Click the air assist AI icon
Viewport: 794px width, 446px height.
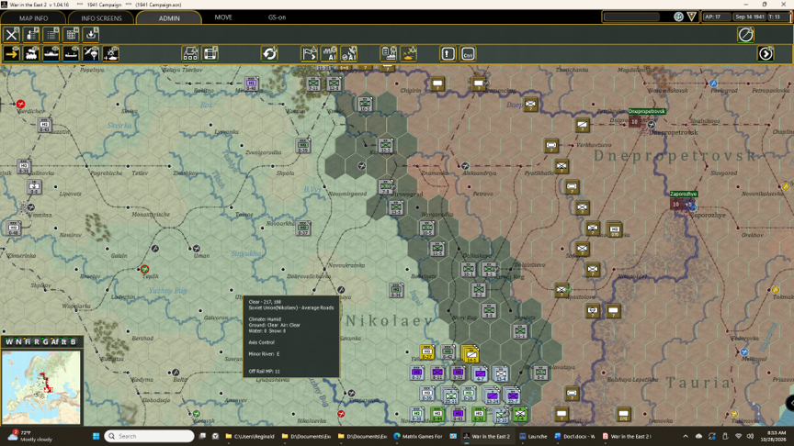(349, 53)
